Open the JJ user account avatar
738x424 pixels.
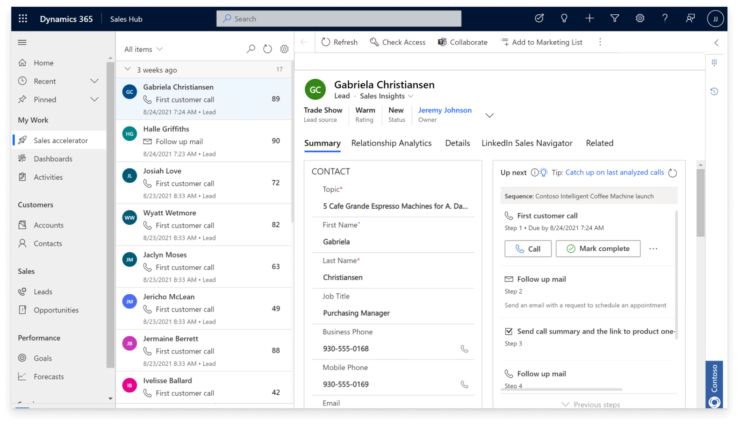coord(715,19)
